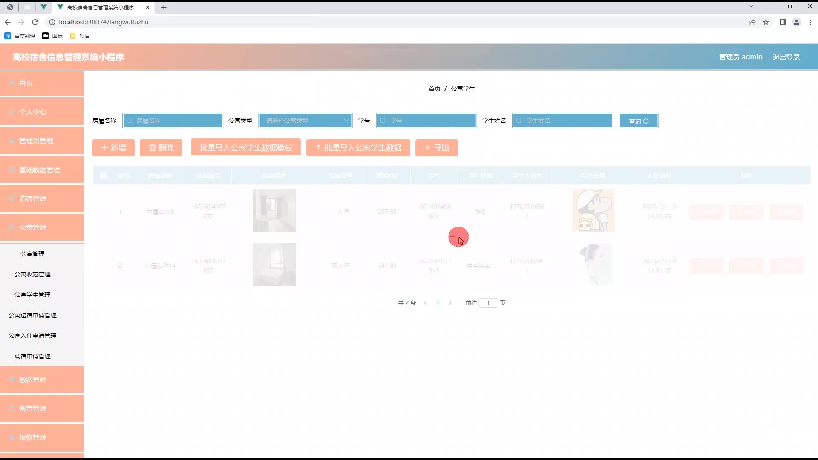Click the 导出 button

(x=436, y=148)
